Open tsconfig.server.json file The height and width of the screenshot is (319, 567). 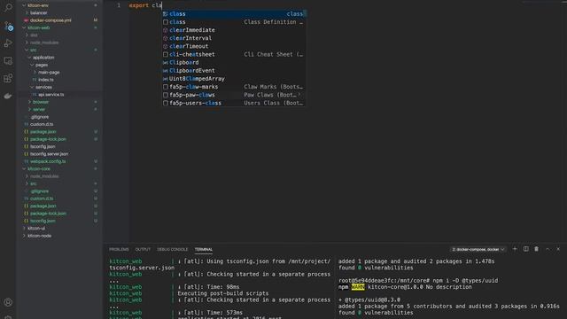tap(50, 153)
